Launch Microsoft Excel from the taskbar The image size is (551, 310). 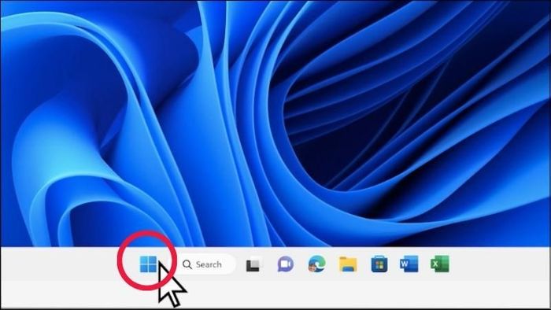tap(440, 264)
